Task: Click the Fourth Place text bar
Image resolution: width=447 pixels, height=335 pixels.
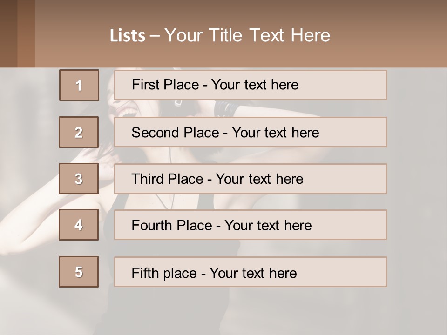Action: [x=251, y=225]
